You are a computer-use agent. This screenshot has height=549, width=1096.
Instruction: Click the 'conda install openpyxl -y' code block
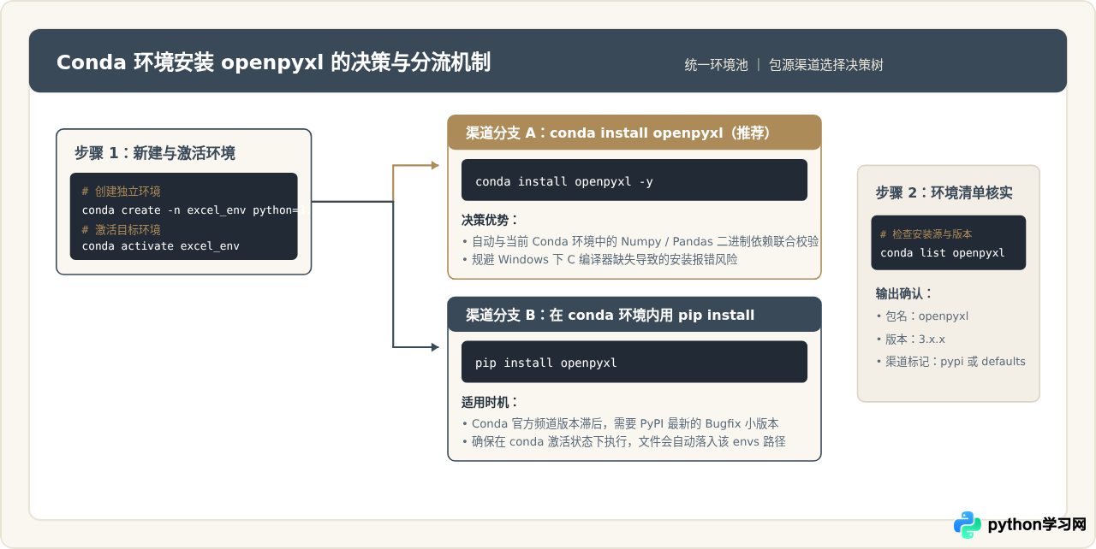coord(634,180)
